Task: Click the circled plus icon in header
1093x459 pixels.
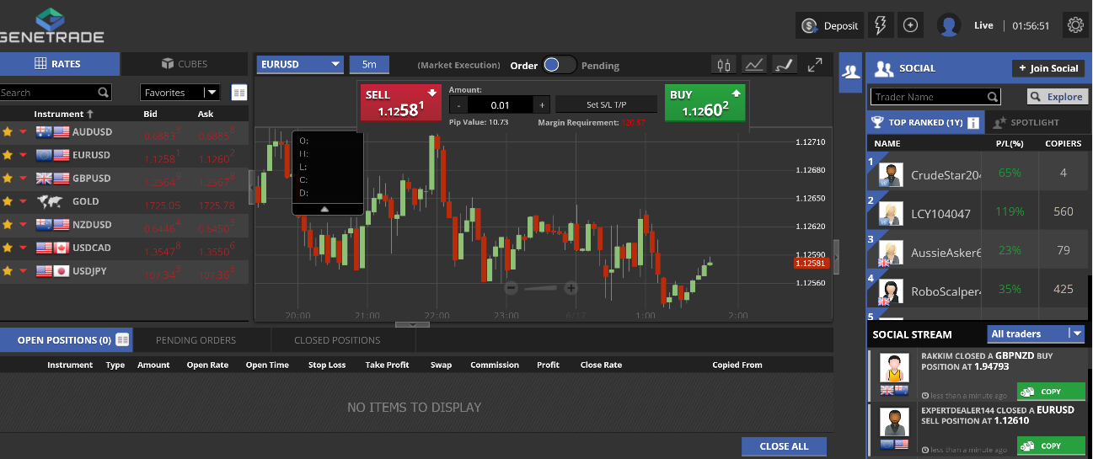Action: coord(910,25)
